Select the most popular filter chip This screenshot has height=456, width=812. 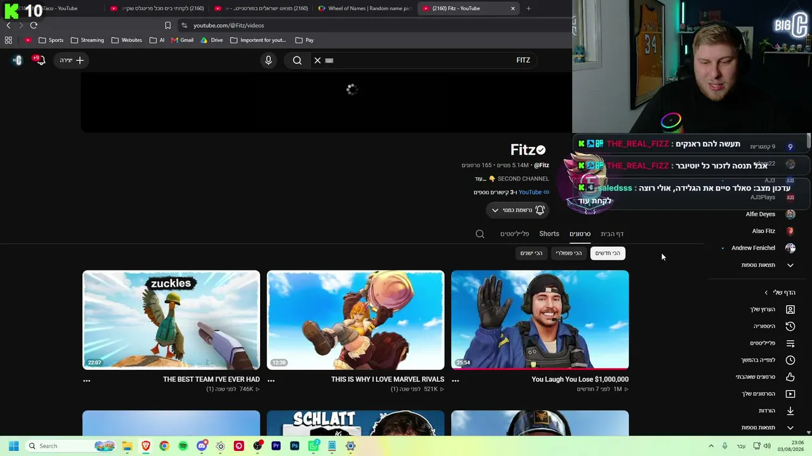tap(568, 253)
